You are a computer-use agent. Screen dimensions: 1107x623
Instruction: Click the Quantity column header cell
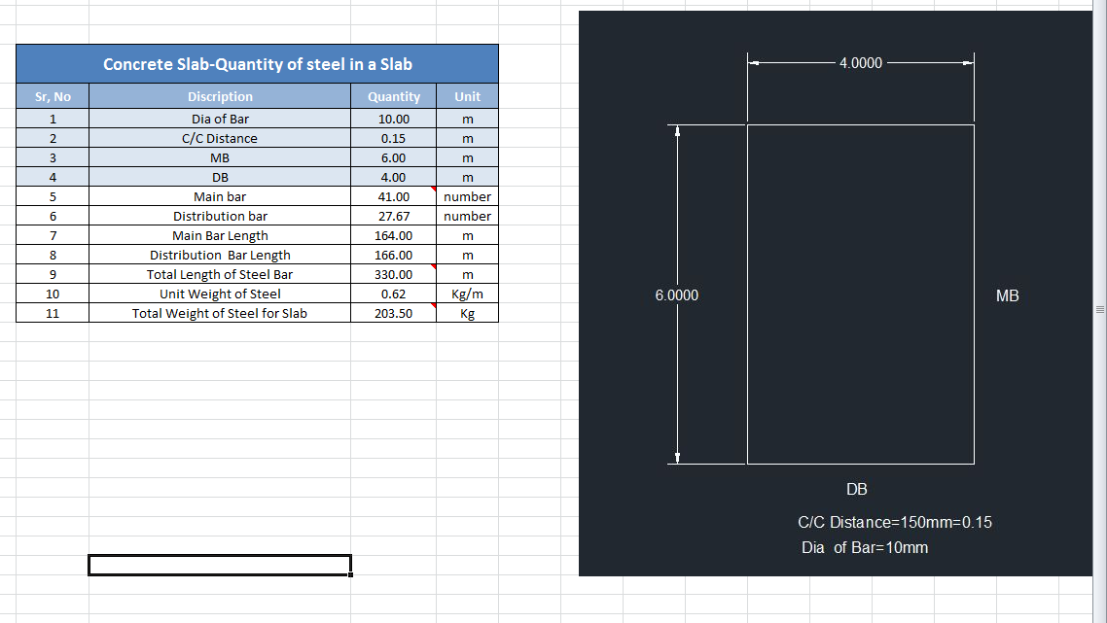pos(393,96)
